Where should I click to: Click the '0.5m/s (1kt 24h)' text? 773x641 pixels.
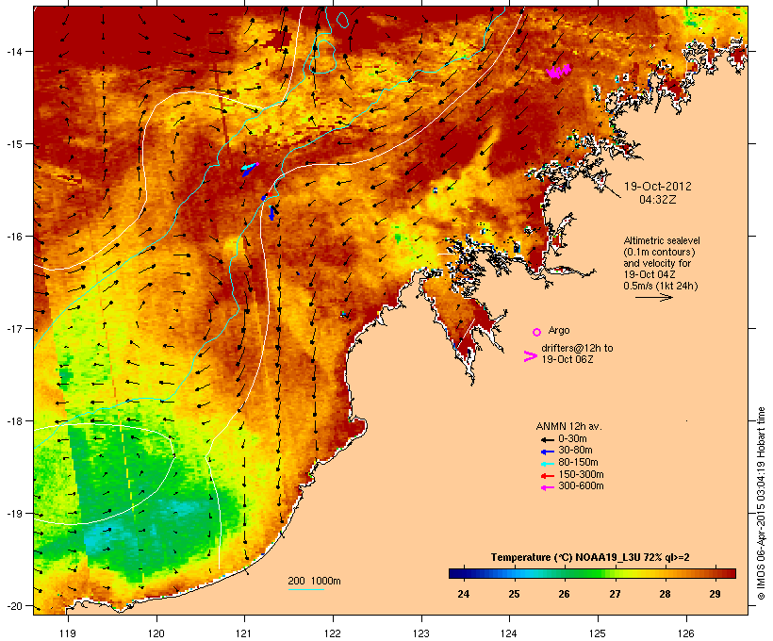(x=661, y=286)
